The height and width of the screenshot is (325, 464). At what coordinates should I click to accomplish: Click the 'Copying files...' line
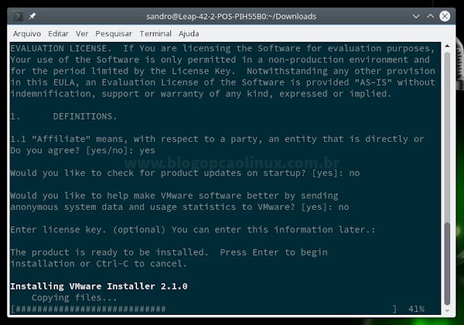point(74,297)
